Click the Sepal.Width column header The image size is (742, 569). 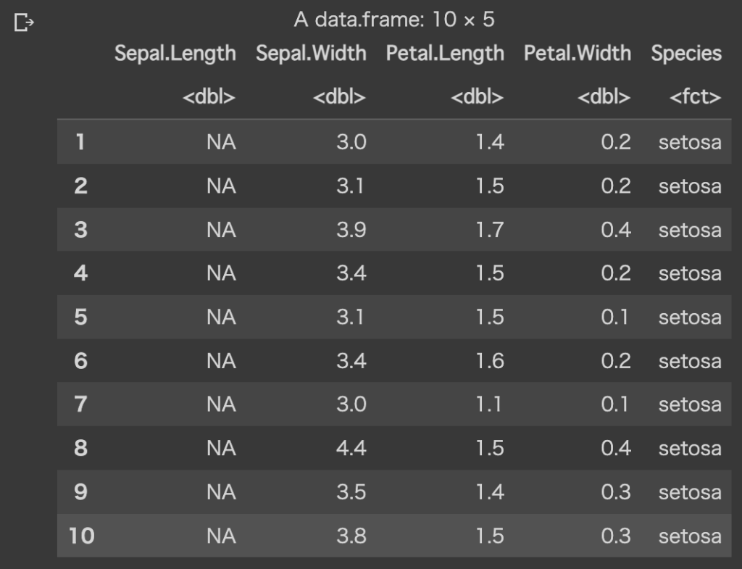311,53
